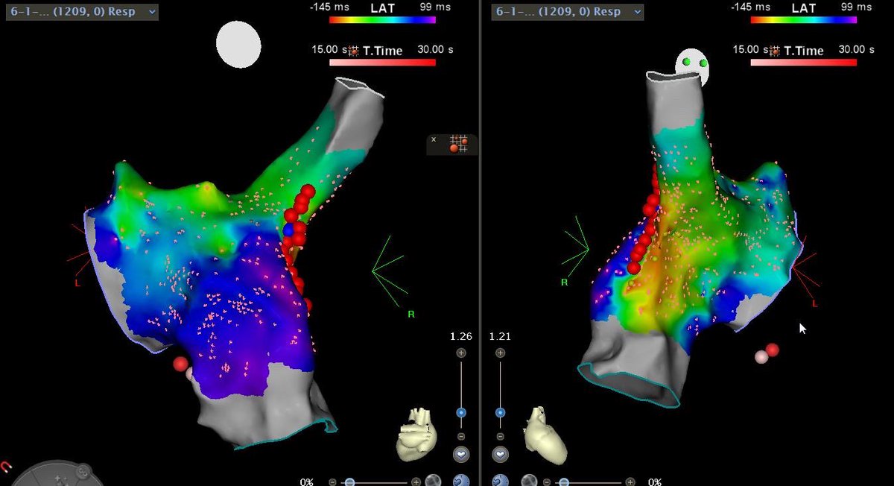The image size is (894, 486).
Task: Click the right view gray sphere icon
Action: (530, 481)
